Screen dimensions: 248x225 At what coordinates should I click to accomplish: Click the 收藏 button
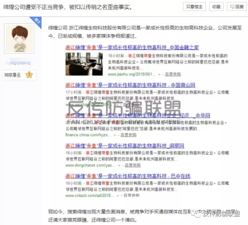(x=216, y=6)
